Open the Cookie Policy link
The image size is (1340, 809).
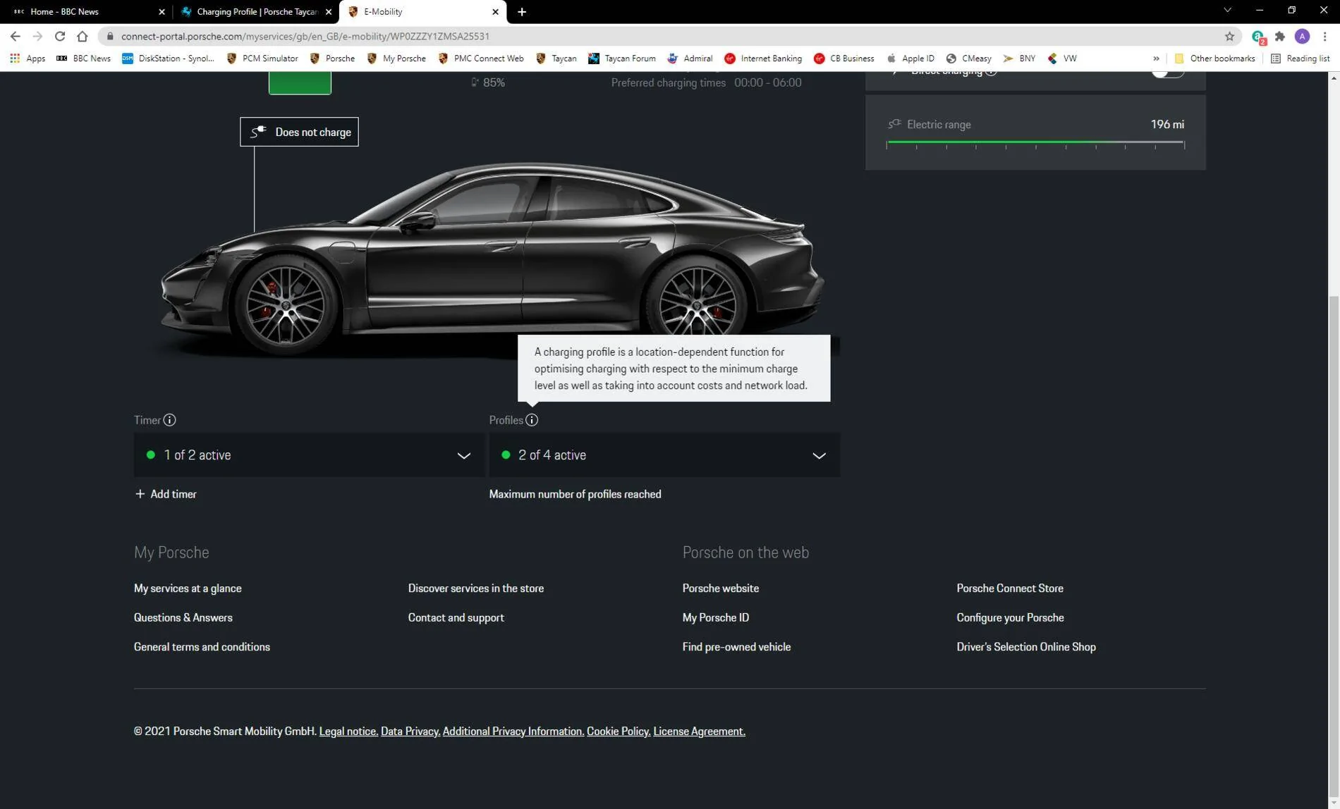[x=619, y=731]
